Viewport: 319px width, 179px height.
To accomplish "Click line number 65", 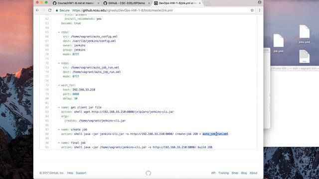I will pyautogui.click(x=47, y=32).
